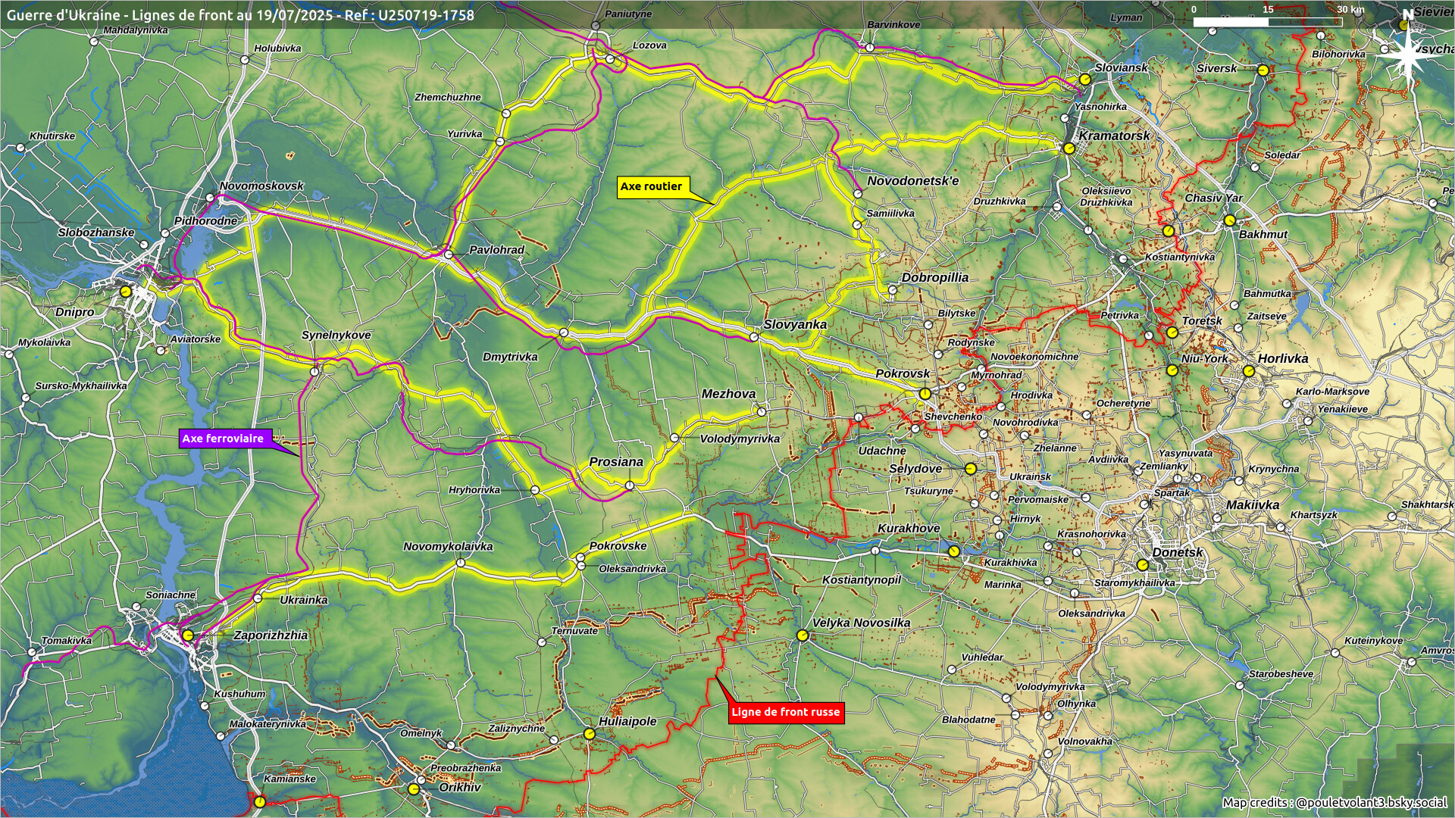The image size is (1455, 818).
Task: Click the yellow Donetsk city marker
Action: (x=1142, y=565)
